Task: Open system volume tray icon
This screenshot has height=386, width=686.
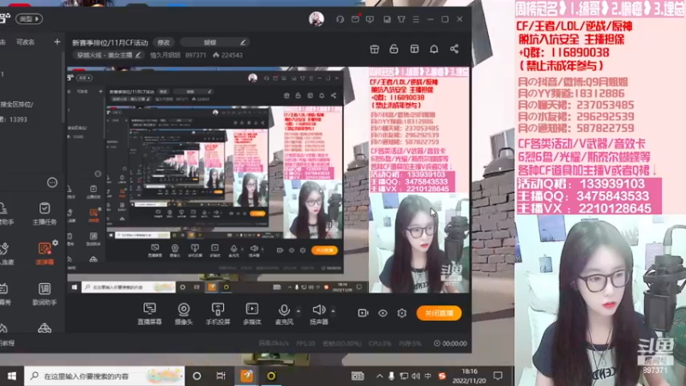Action: (416, 376)
